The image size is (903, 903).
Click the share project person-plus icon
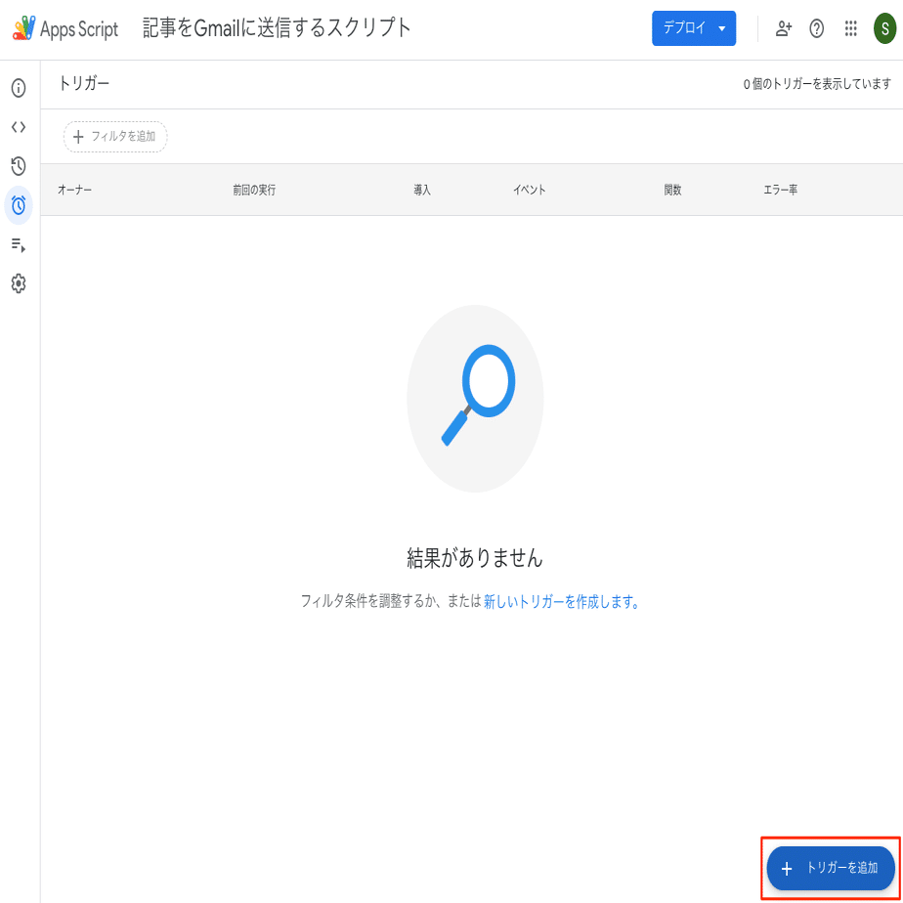tap(783, 28)
